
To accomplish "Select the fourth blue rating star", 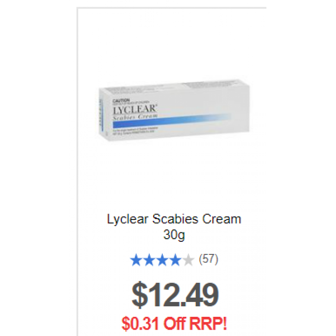I will (x=175, y=260).
